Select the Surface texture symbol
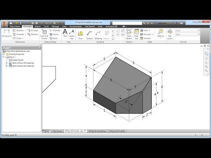The width and height of the screenshot is (211, 158). [x=89, y=35]
